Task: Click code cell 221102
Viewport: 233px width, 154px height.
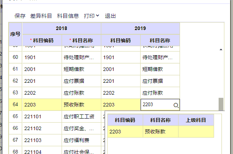Action: click(x=42, y=128)
